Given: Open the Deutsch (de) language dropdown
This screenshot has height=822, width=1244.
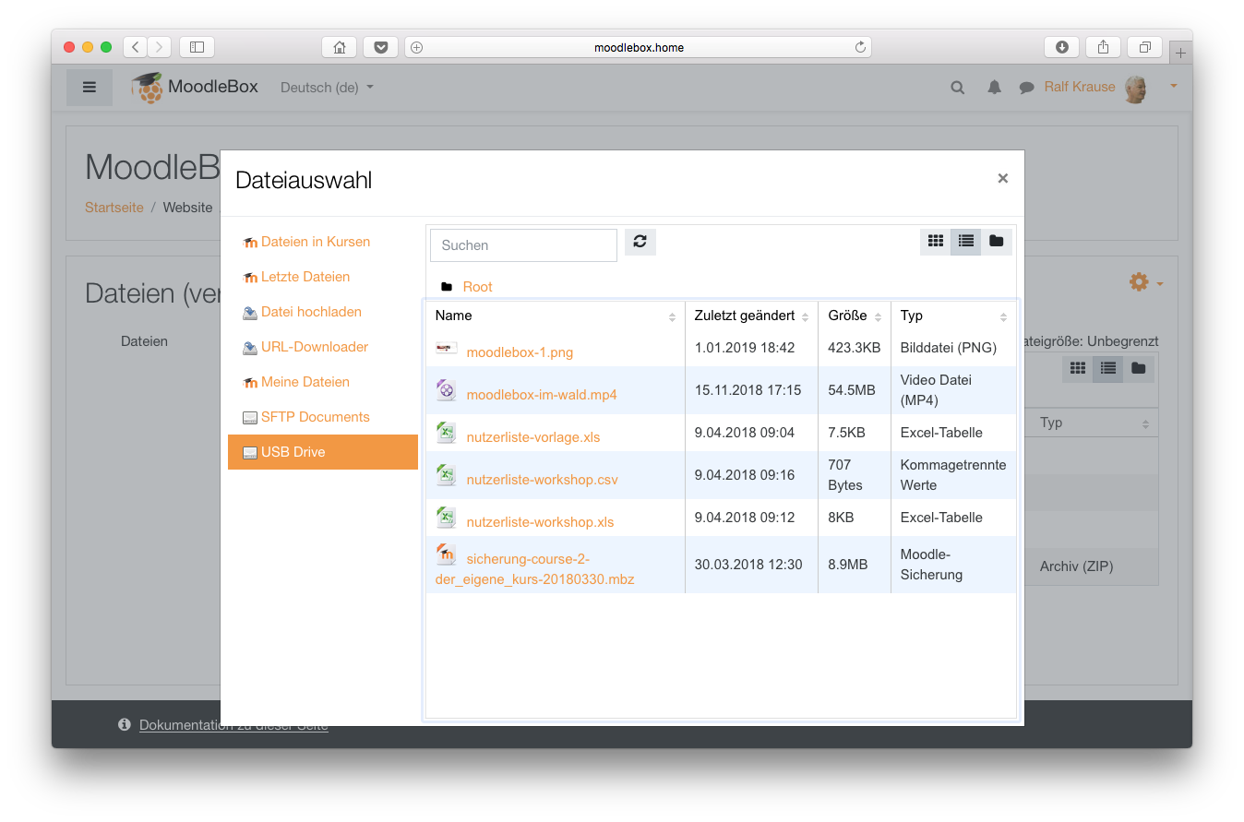Looking at the screenshot, I should [x=327, y=88].
